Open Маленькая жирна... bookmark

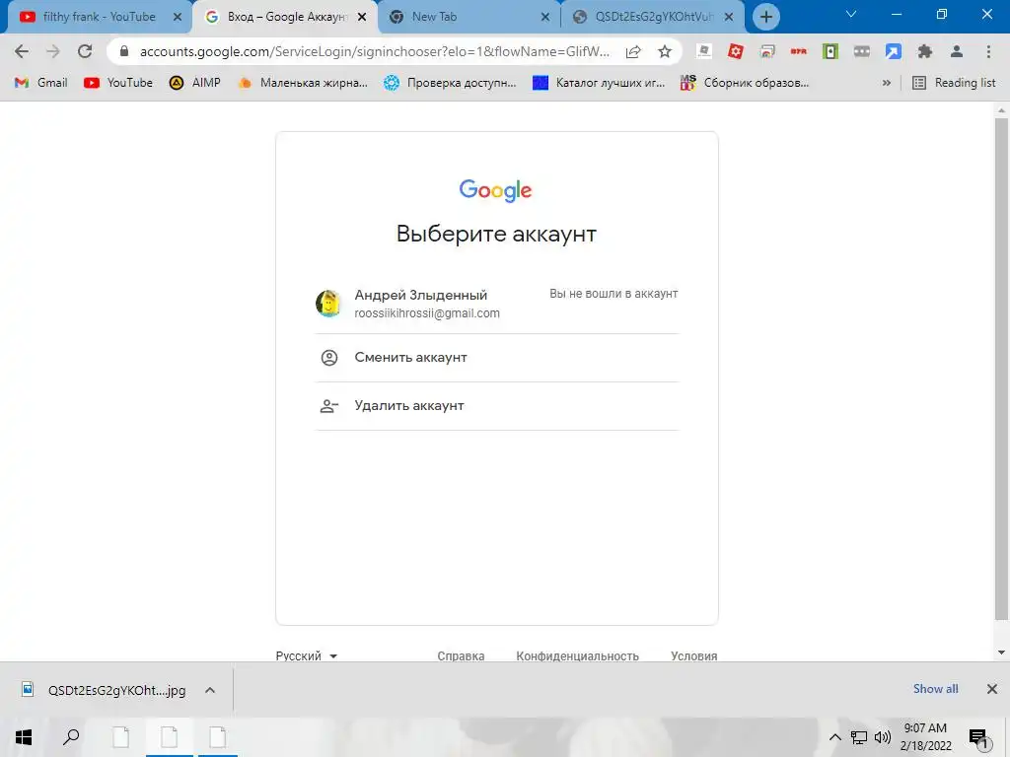pos(303,83)
